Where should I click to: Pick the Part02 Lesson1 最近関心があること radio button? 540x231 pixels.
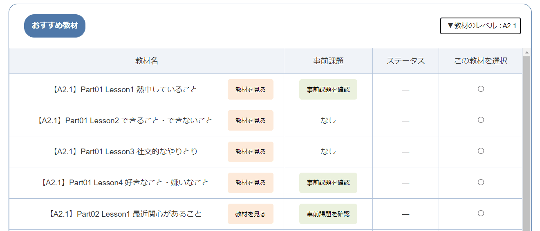click(x=481, y=213)
